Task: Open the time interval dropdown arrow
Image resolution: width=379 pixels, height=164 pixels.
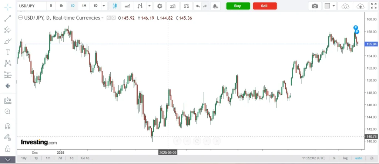Action: [x=104, y=6]
